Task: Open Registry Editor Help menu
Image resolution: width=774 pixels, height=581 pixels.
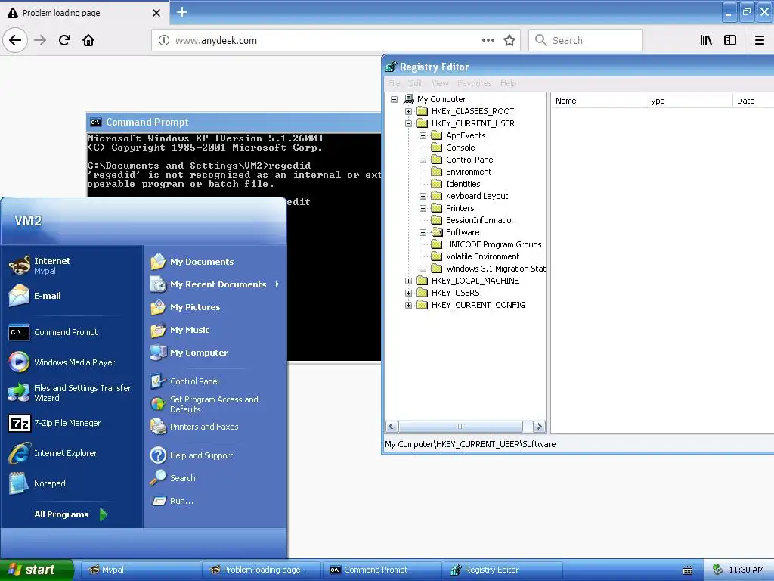Action: point(508,83)
